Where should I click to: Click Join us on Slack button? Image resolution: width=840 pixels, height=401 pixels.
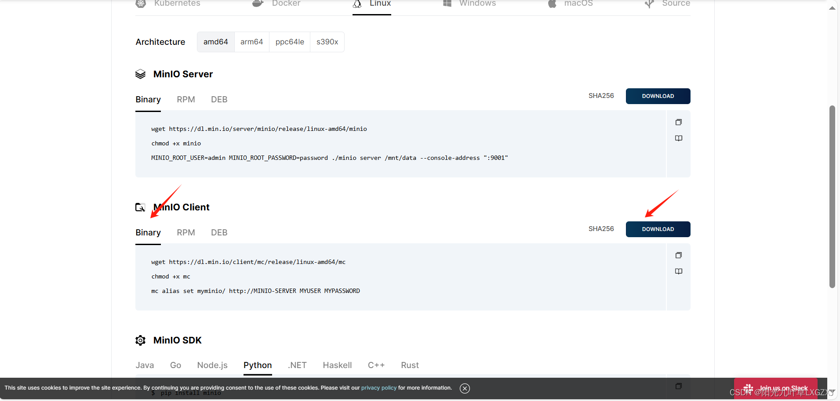click(776, 388)
